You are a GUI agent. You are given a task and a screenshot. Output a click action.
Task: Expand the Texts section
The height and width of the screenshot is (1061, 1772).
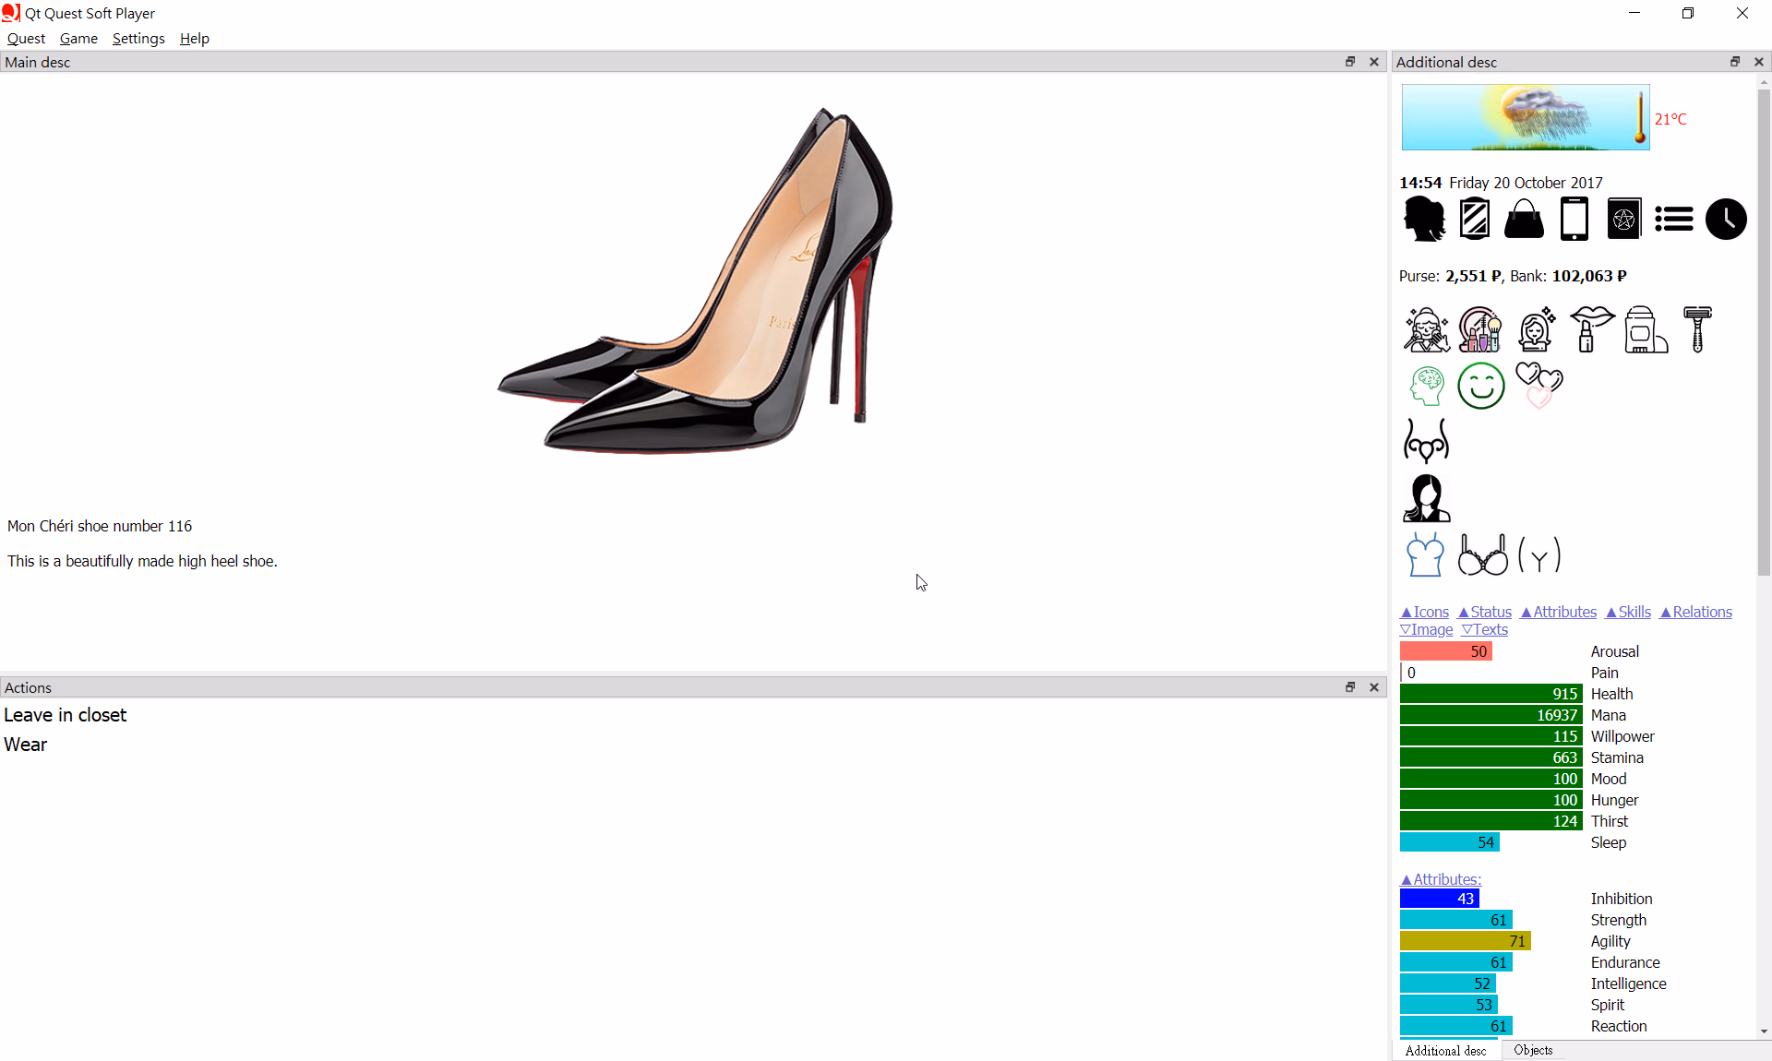click(1484, 629)
